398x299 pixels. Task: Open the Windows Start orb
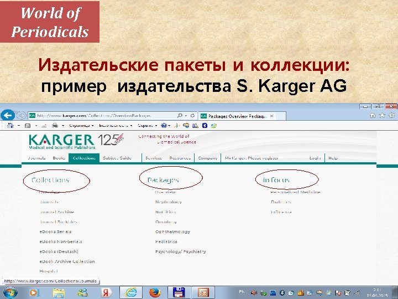[x=11, y=292]
